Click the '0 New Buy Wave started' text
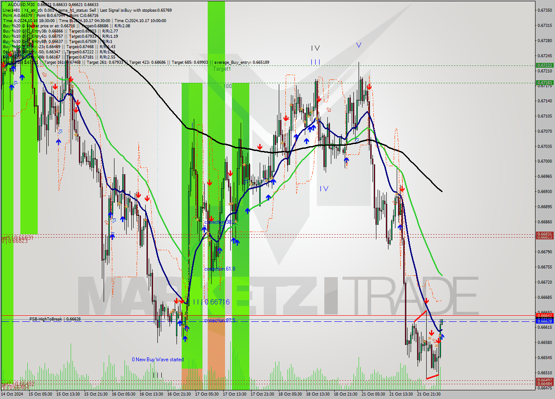 (158, 360)
